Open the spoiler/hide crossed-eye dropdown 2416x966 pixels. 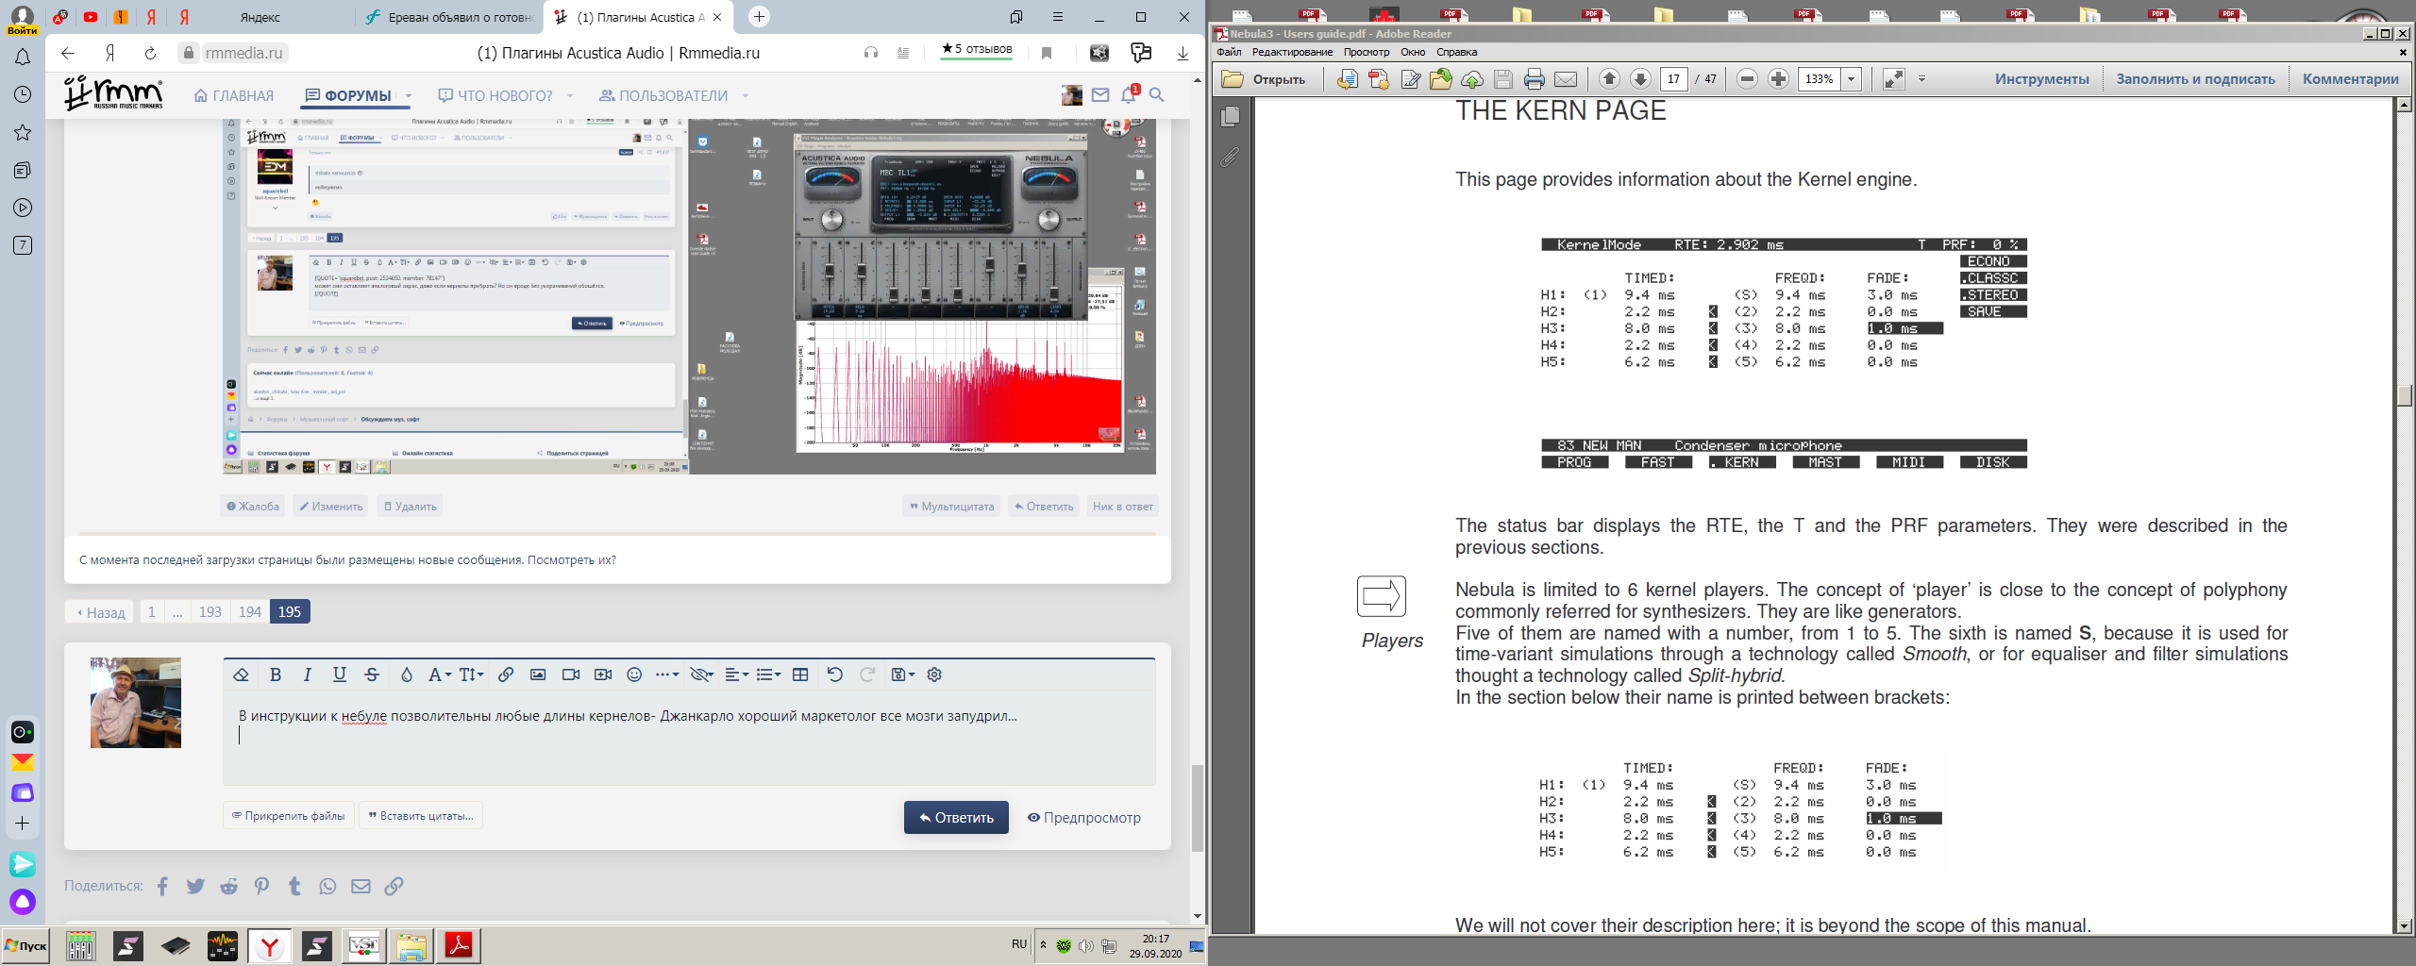tap(701, 675)
